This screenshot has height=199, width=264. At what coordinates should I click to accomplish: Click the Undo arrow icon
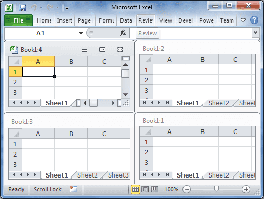coord(34,8)
